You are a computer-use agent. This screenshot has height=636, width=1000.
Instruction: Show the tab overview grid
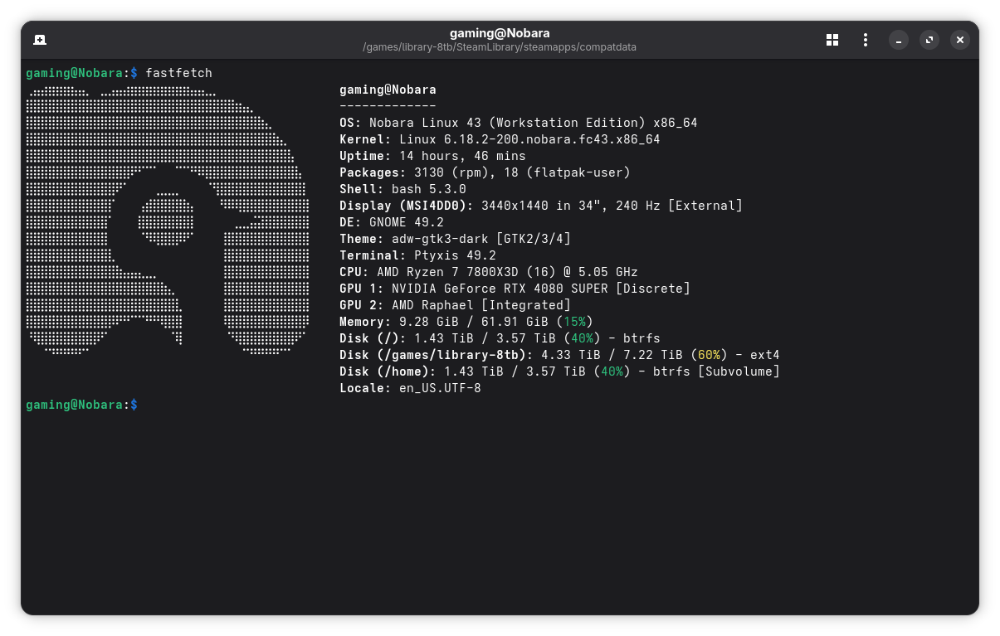click(832, 39)
